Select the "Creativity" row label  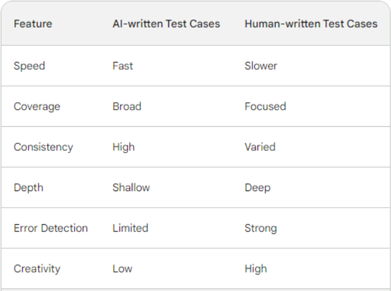click(x=37, y=268)
